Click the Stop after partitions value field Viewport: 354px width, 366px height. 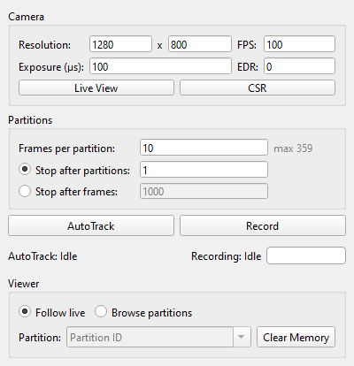coord(204,170)
